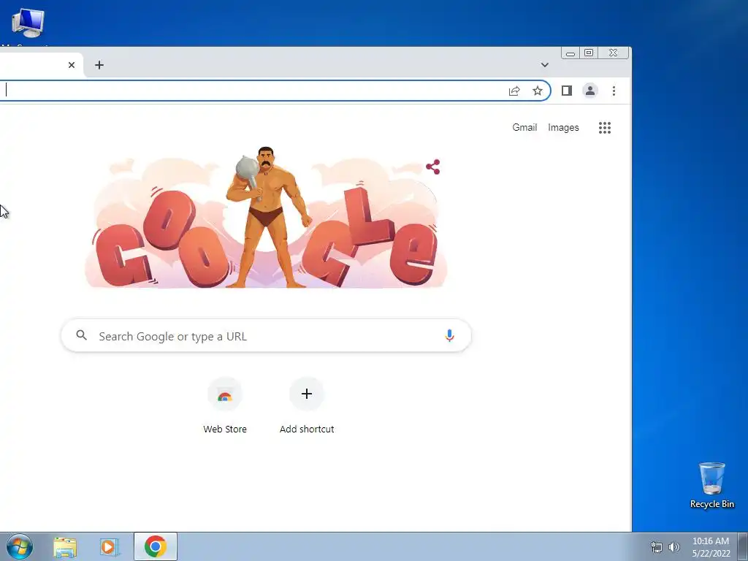Image resolution: width=748 pixels, height=561 pixels.
Task: Open the Google apps grid
Action: click(x=605, y=127)
